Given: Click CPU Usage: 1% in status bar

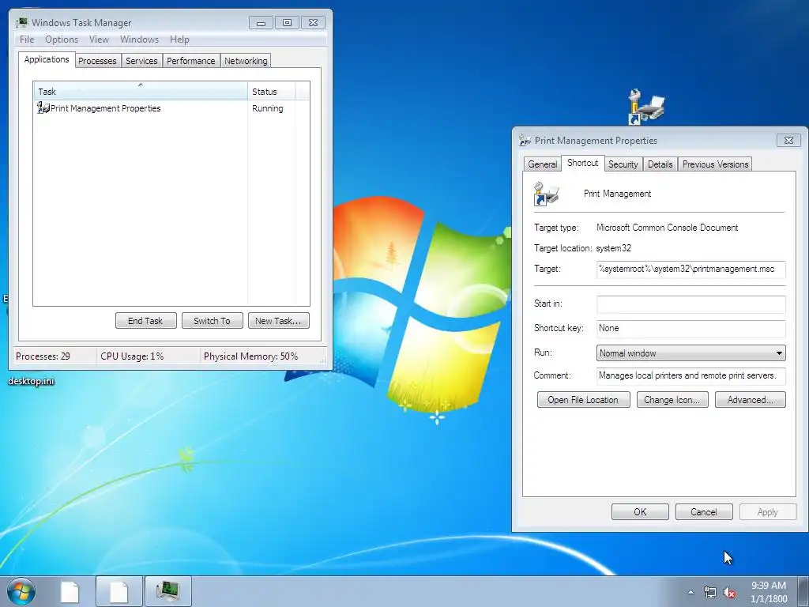Looking at the screenshot, I should [132, 356].
